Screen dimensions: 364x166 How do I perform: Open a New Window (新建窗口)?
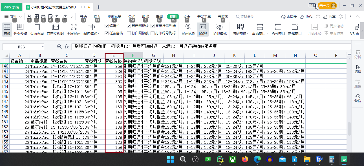(295, 30)
